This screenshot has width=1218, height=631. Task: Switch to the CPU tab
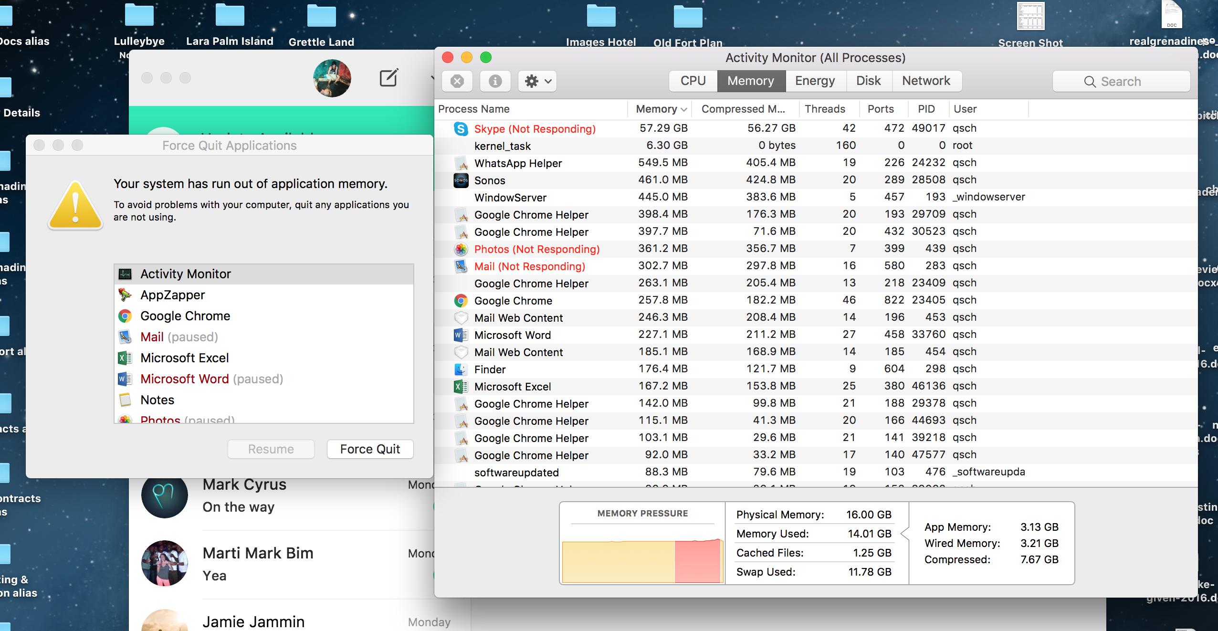point(693,81)
